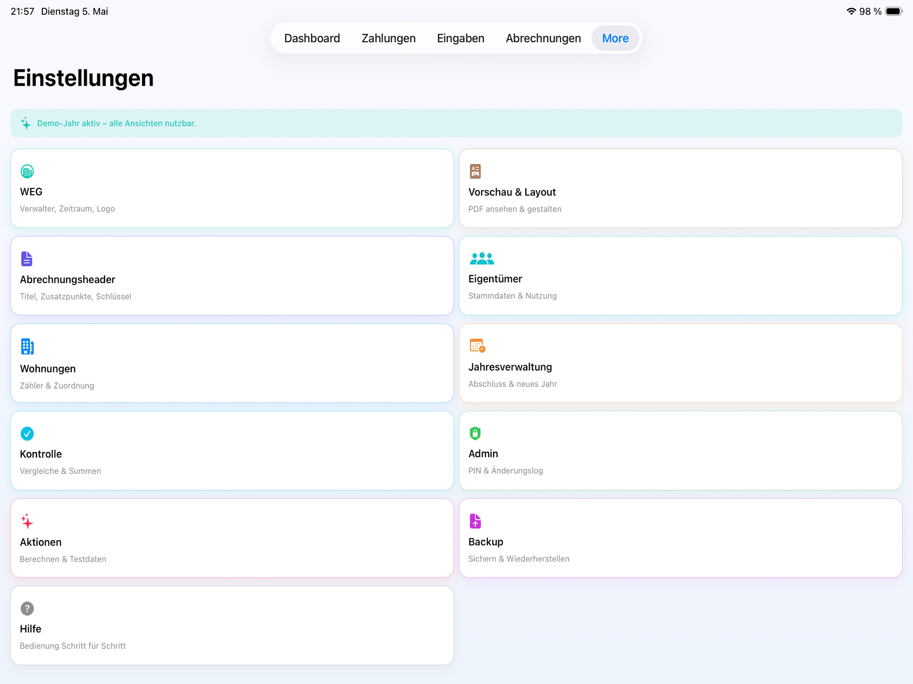Tap the magenta Backup upload file icon
Screen dimensions: 913x684
point(475,521)
